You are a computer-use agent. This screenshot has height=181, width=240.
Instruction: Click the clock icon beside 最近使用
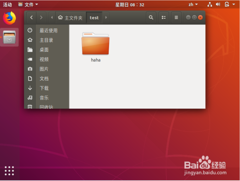click(30, 30)
